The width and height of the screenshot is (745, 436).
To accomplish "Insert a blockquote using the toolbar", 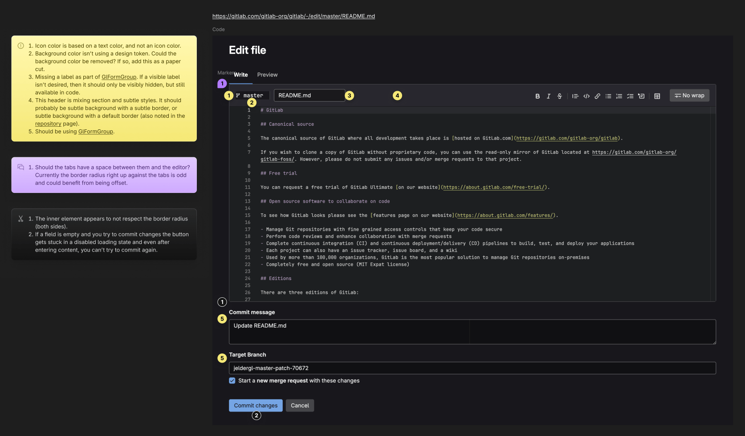I will pyautogui.click(x=575, y=96).
